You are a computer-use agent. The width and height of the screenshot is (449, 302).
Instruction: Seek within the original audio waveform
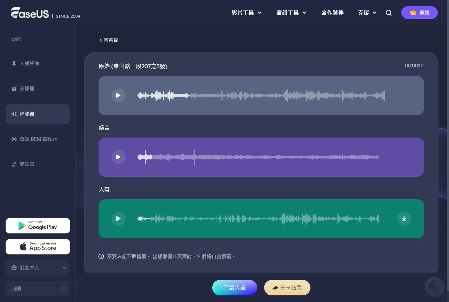click(261, 96)
